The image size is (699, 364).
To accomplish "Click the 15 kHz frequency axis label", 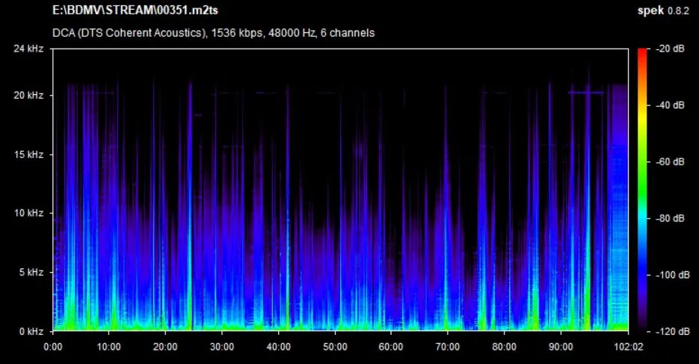I will tap(32, 155).
